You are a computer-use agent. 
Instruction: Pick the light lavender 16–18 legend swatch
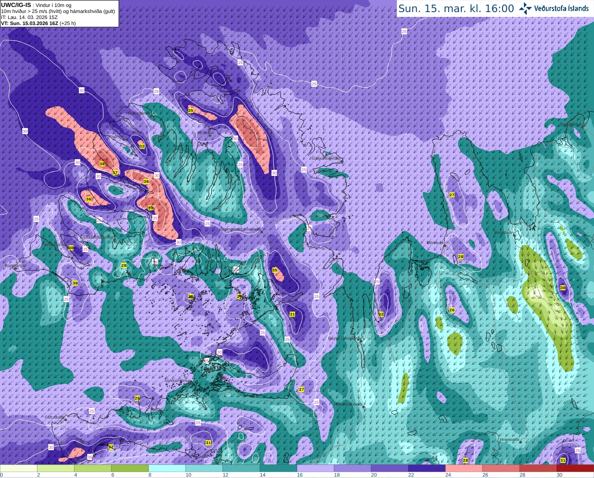tap(316, 468)
